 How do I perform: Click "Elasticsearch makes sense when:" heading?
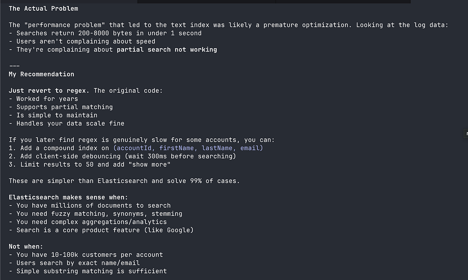pos(68,197)
